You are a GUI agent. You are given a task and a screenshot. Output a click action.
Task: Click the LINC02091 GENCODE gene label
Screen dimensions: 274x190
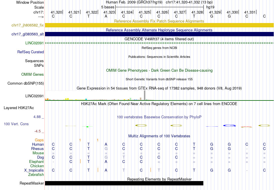pos(34,43)
